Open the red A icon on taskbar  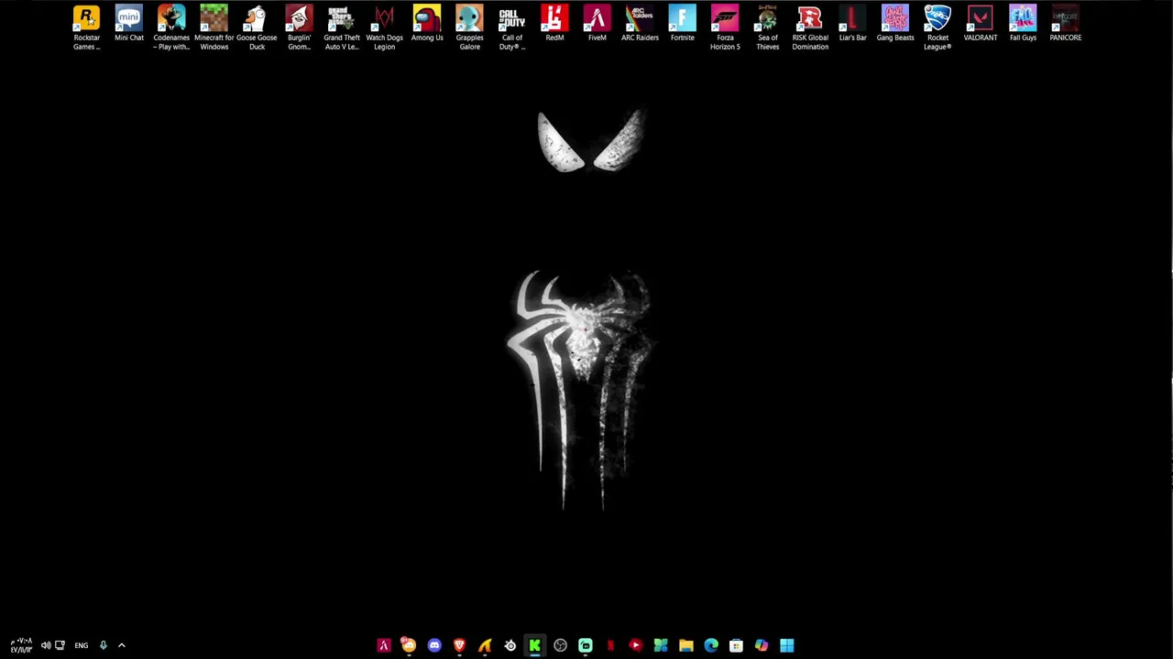point(384,645)
